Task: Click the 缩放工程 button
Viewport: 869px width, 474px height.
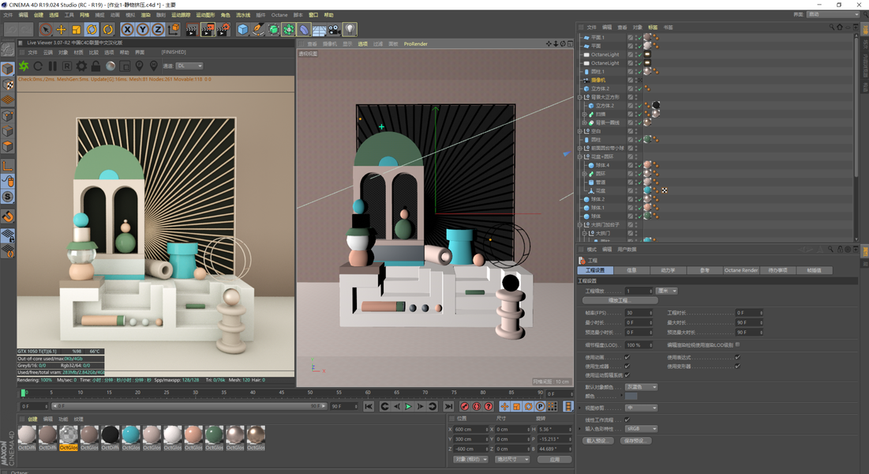Action: 620,300
